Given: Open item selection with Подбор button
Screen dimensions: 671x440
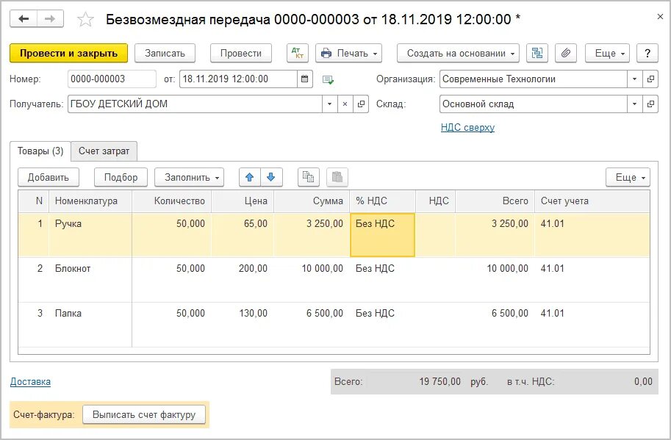Looking at the screenshot, I should [121, 177].
